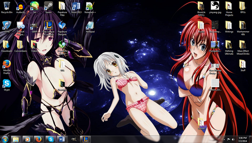Select the VIPRE antivirus icon
The image size is (252, 143).
pos(7,26)
